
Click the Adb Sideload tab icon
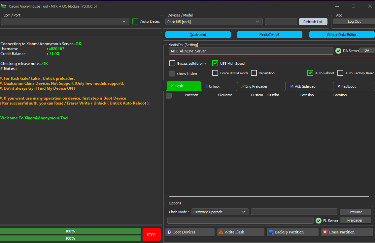[292, 86]
